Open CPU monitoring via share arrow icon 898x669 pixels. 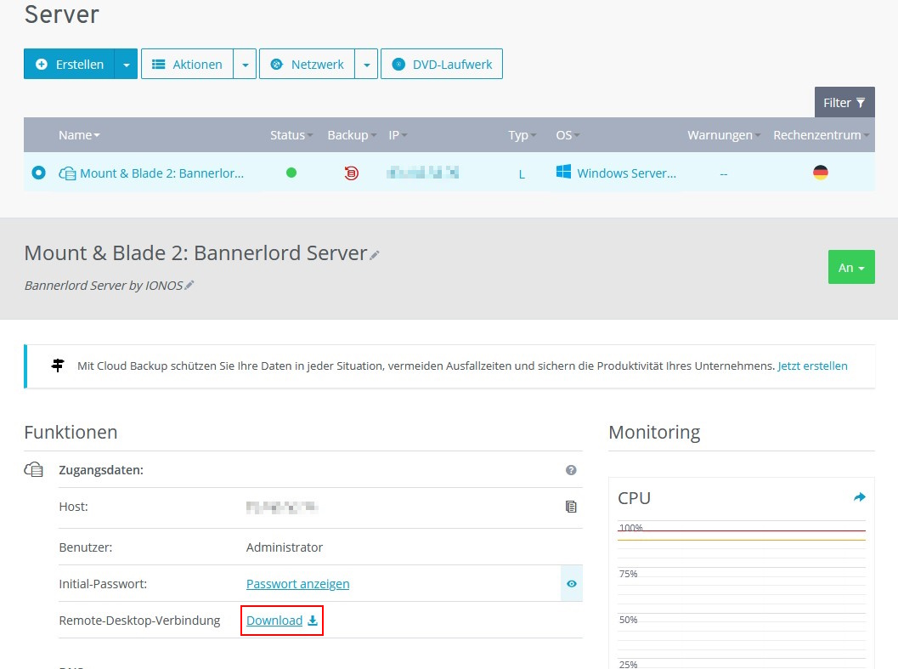point(859,497)
